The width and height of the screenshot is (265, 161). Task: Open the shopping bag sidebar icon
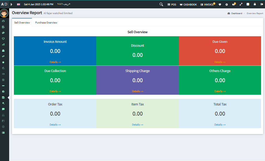pos(3,51)
